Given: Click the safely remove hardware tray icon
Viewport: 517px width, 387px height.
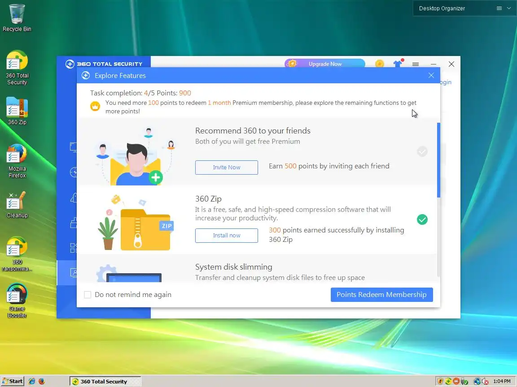Looking at the screenshot, I should click(x=464, y=382).
